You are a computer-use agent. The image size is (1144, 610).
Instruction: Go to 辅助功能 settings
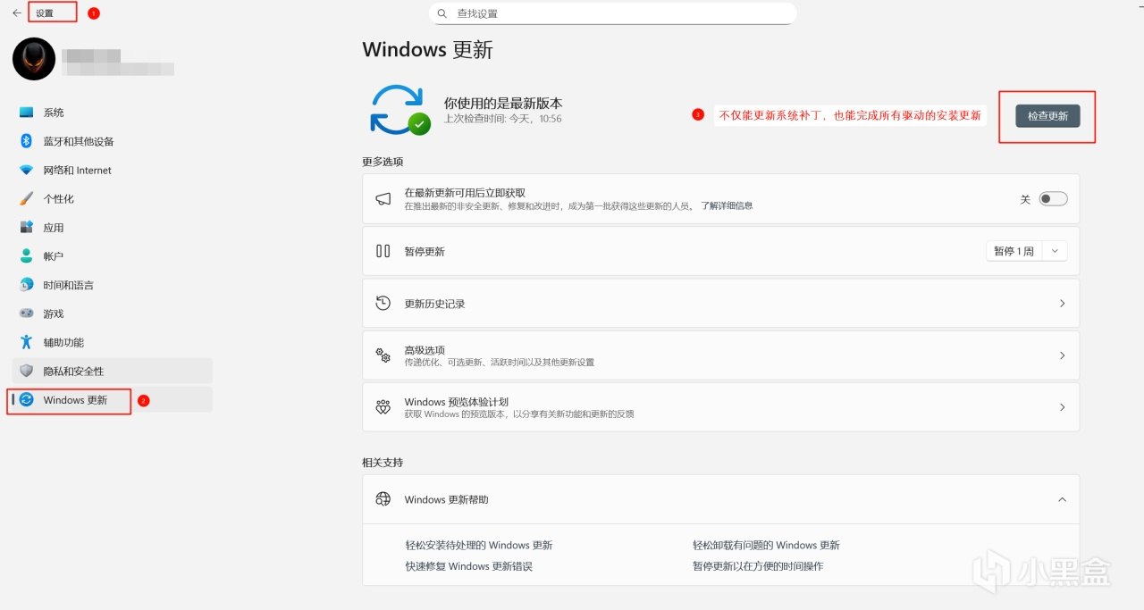[x=112, y=342]
